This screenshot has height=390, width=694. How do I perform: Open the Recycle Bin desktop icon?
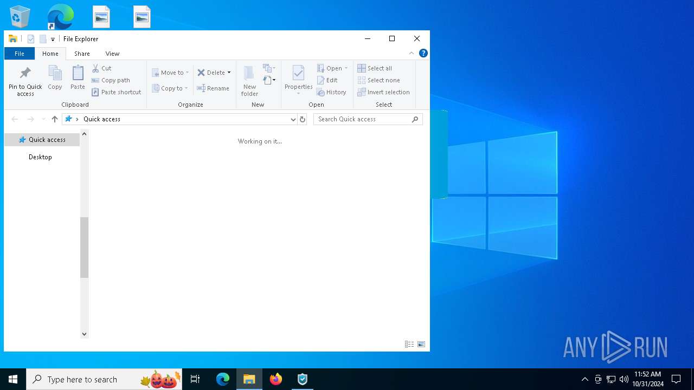(20, 16)
